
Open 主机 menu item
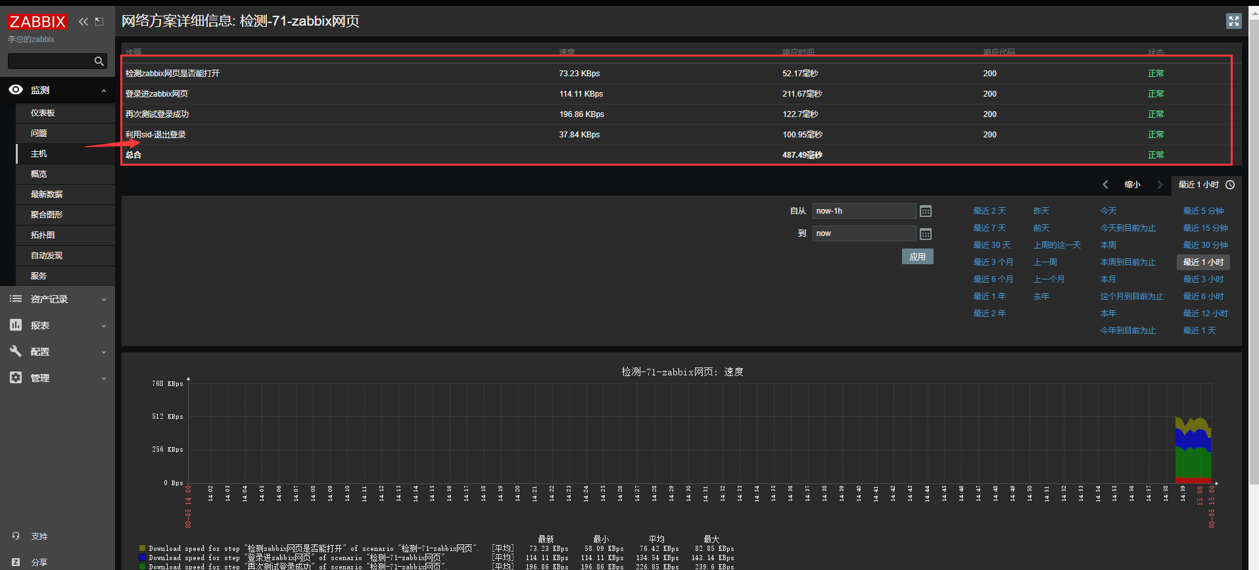(39, 154)
